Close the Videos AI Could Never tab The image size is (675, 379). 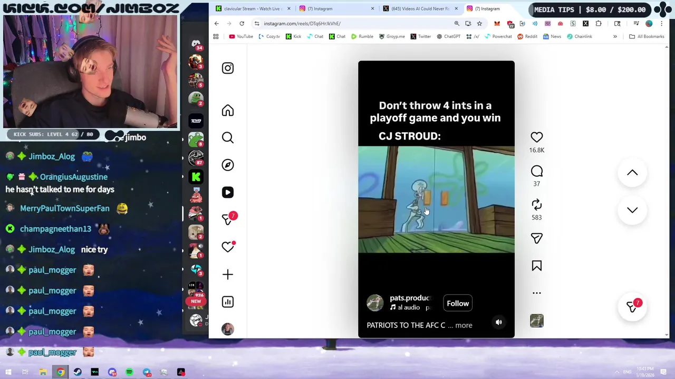click(456, 8)
